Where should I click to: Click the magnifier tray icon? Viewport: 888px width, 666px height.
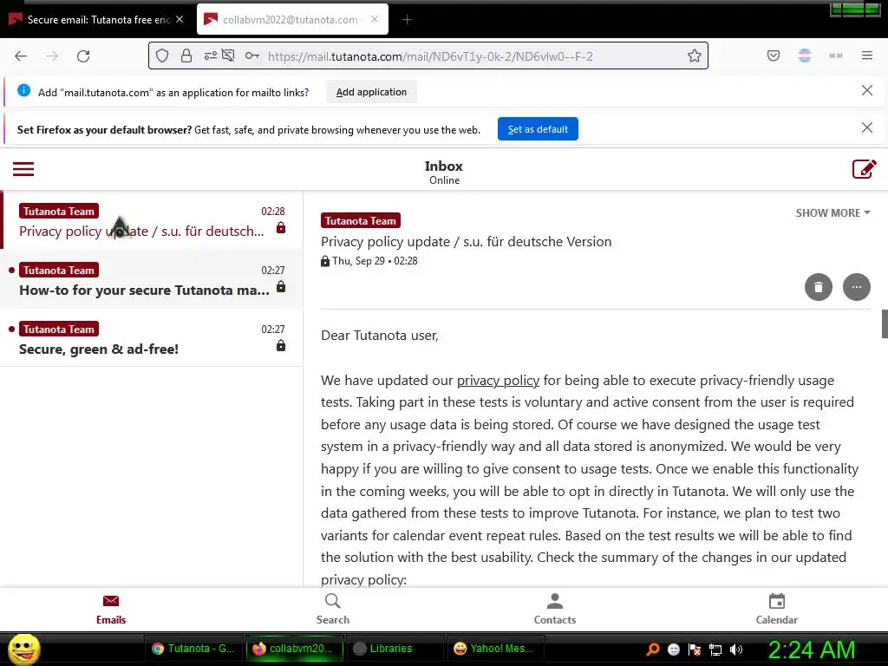[x=653, y=649]
